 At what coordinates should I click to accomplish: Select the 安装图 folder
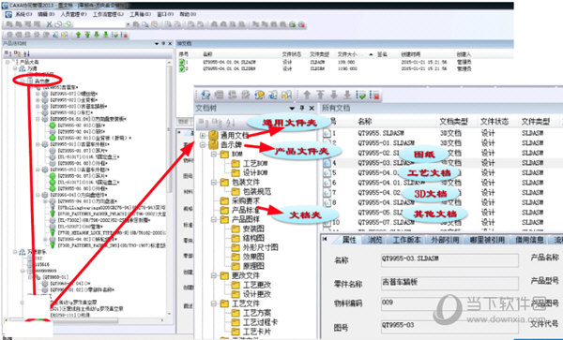[248, 229]
